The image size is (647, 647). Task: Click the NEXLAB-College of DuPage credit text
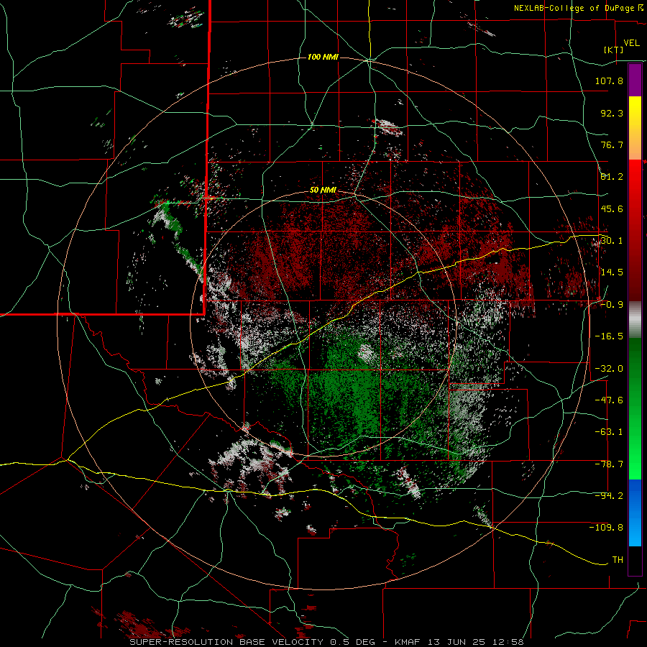(578, 8)
